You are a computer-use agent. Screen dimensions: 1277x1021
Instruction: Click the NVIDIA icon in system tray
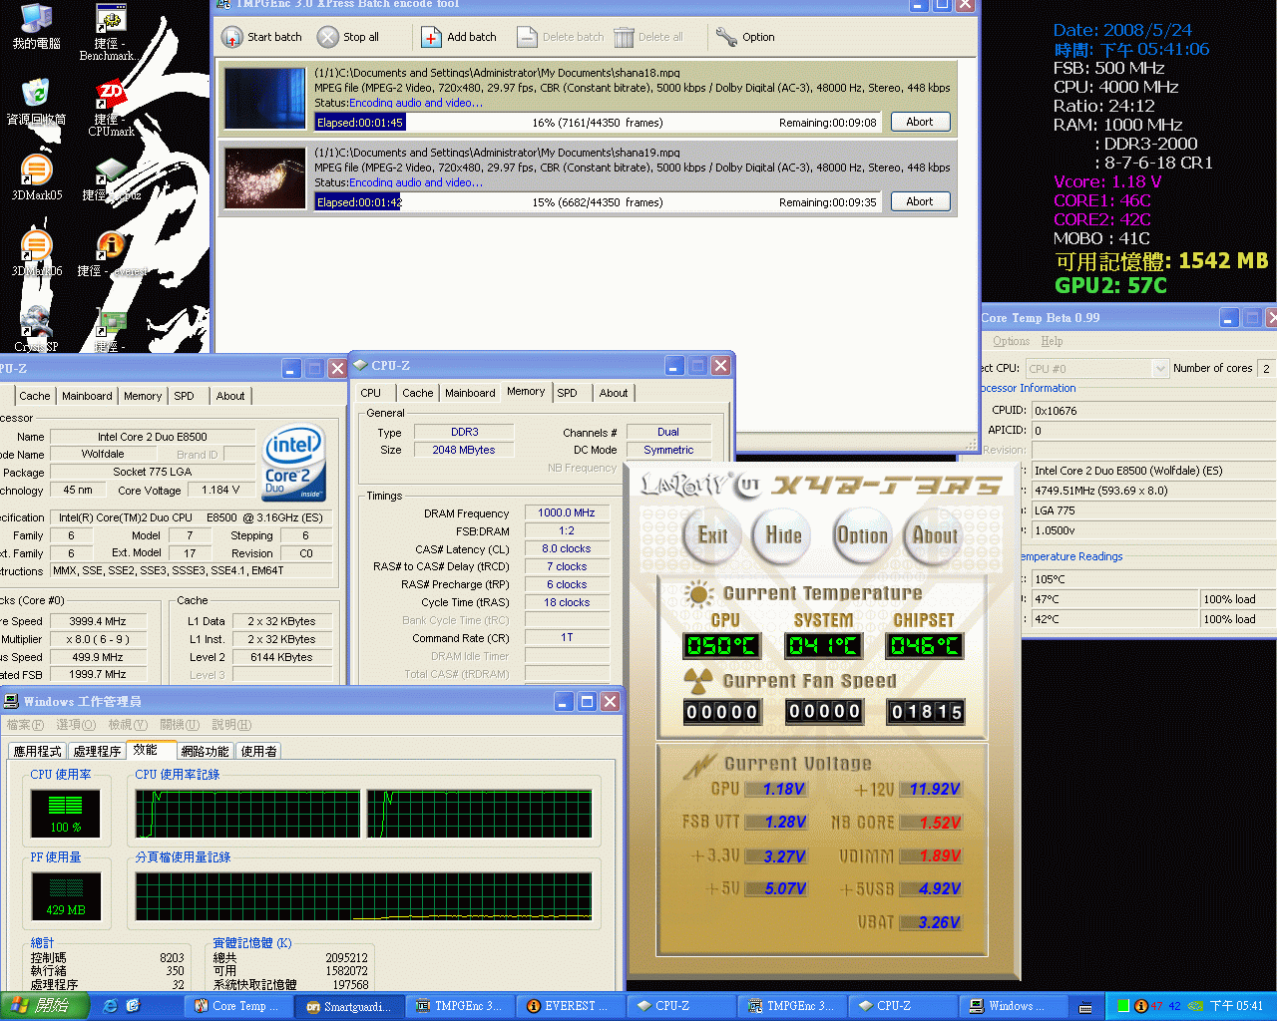[1194, 1006]
